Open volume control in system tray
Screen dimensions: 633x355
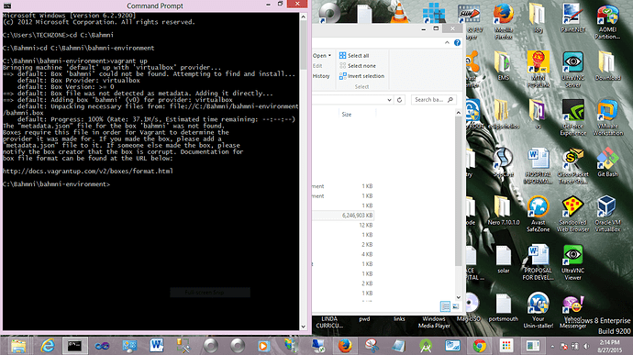(x=586, y=347)
